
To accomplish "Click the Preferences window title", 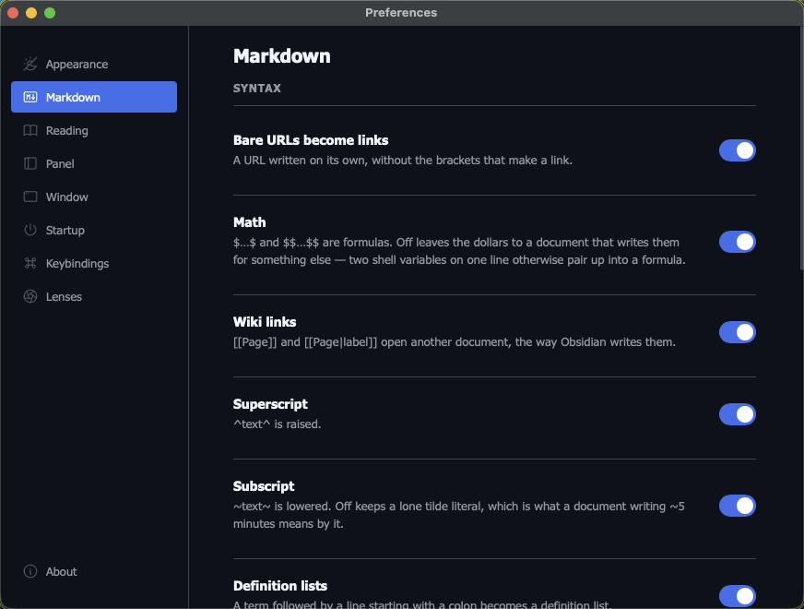I will click(401, 12).
